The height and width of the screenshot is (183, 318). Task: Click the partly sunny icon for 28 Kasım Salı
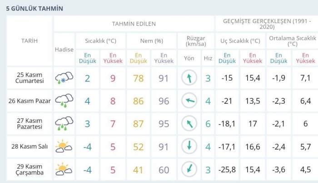(x=64, y=146)
